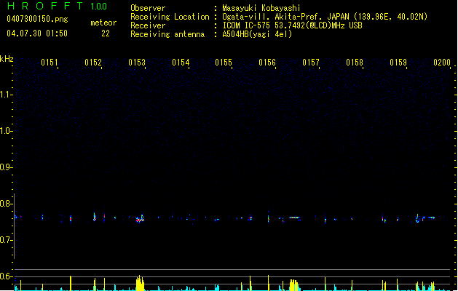458x291 pixels.
Task: Click the Receiving antenna field label
Action: pos(167,34)
